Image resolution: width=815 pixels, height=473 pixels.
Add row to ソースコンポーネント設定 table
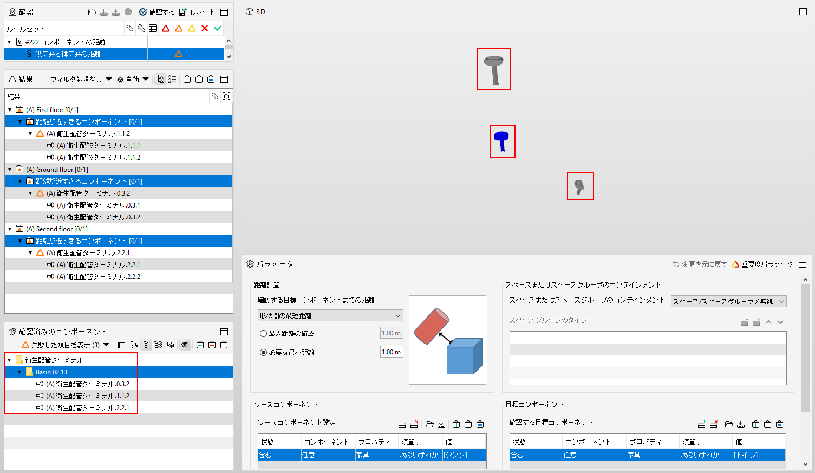[402, 424]
